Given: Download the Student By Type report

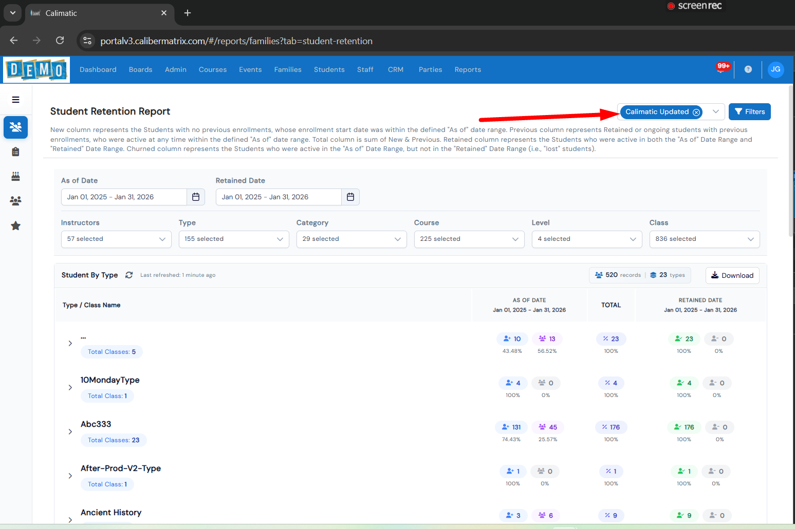Looking at the screenshot, I should (732, 276).
